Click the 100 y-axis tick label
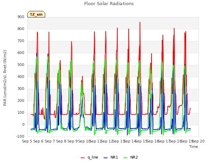 coord(21,113)
